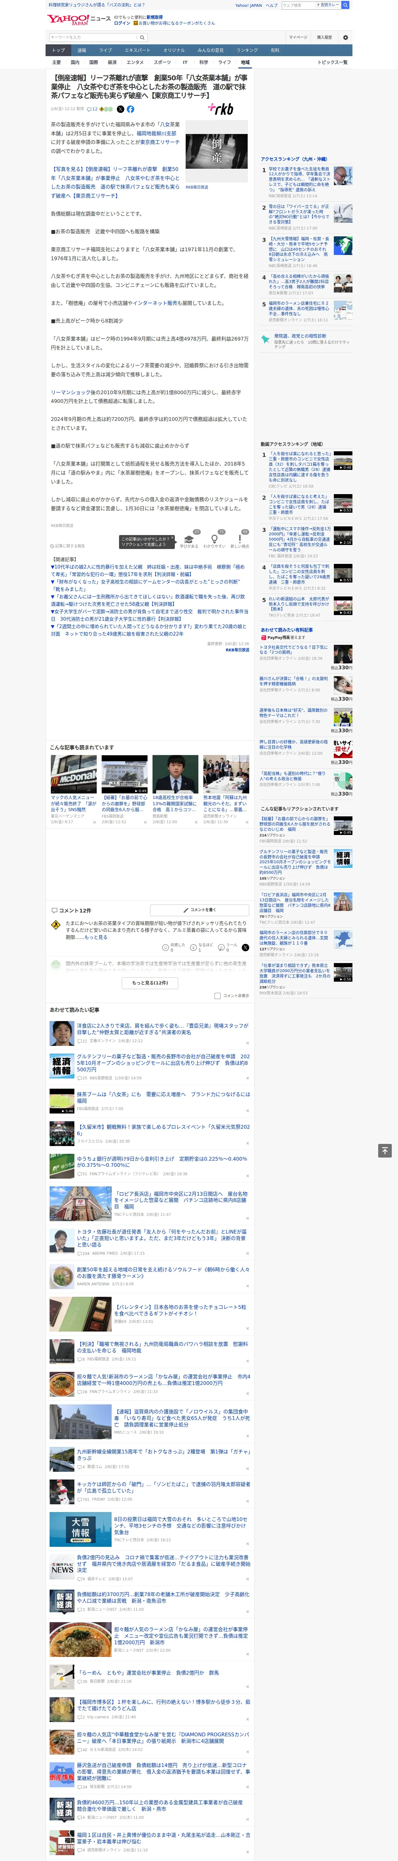Image resolution: width=398 pixels, height=1861 pixels.
Task: Open マイページ link
Action: [x=298, y=38]
